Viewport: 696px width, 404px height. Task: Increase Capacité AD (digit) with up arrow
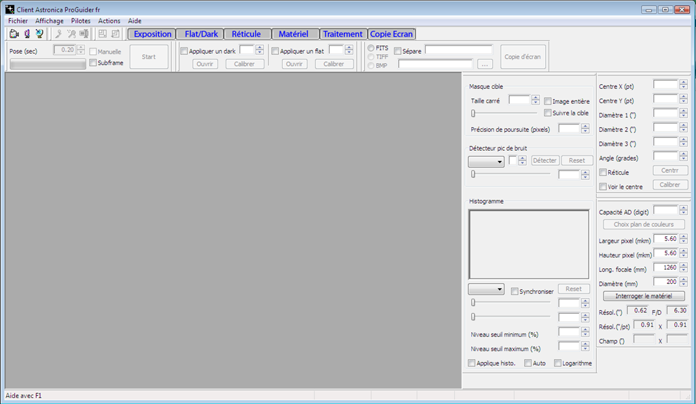(683, 208)
